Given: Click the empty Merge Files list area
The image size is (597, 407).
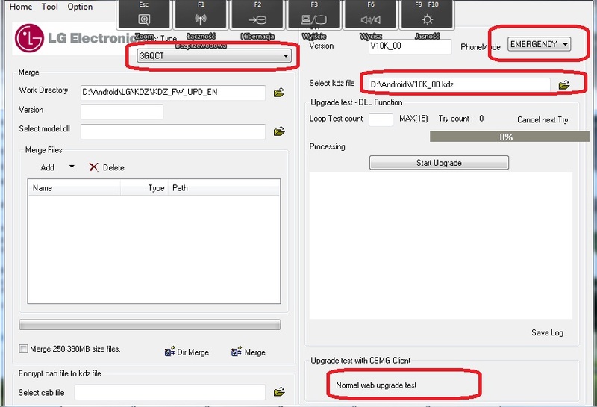Looking at the screenshot, I should pyautogui.click(x=154, y=249).
